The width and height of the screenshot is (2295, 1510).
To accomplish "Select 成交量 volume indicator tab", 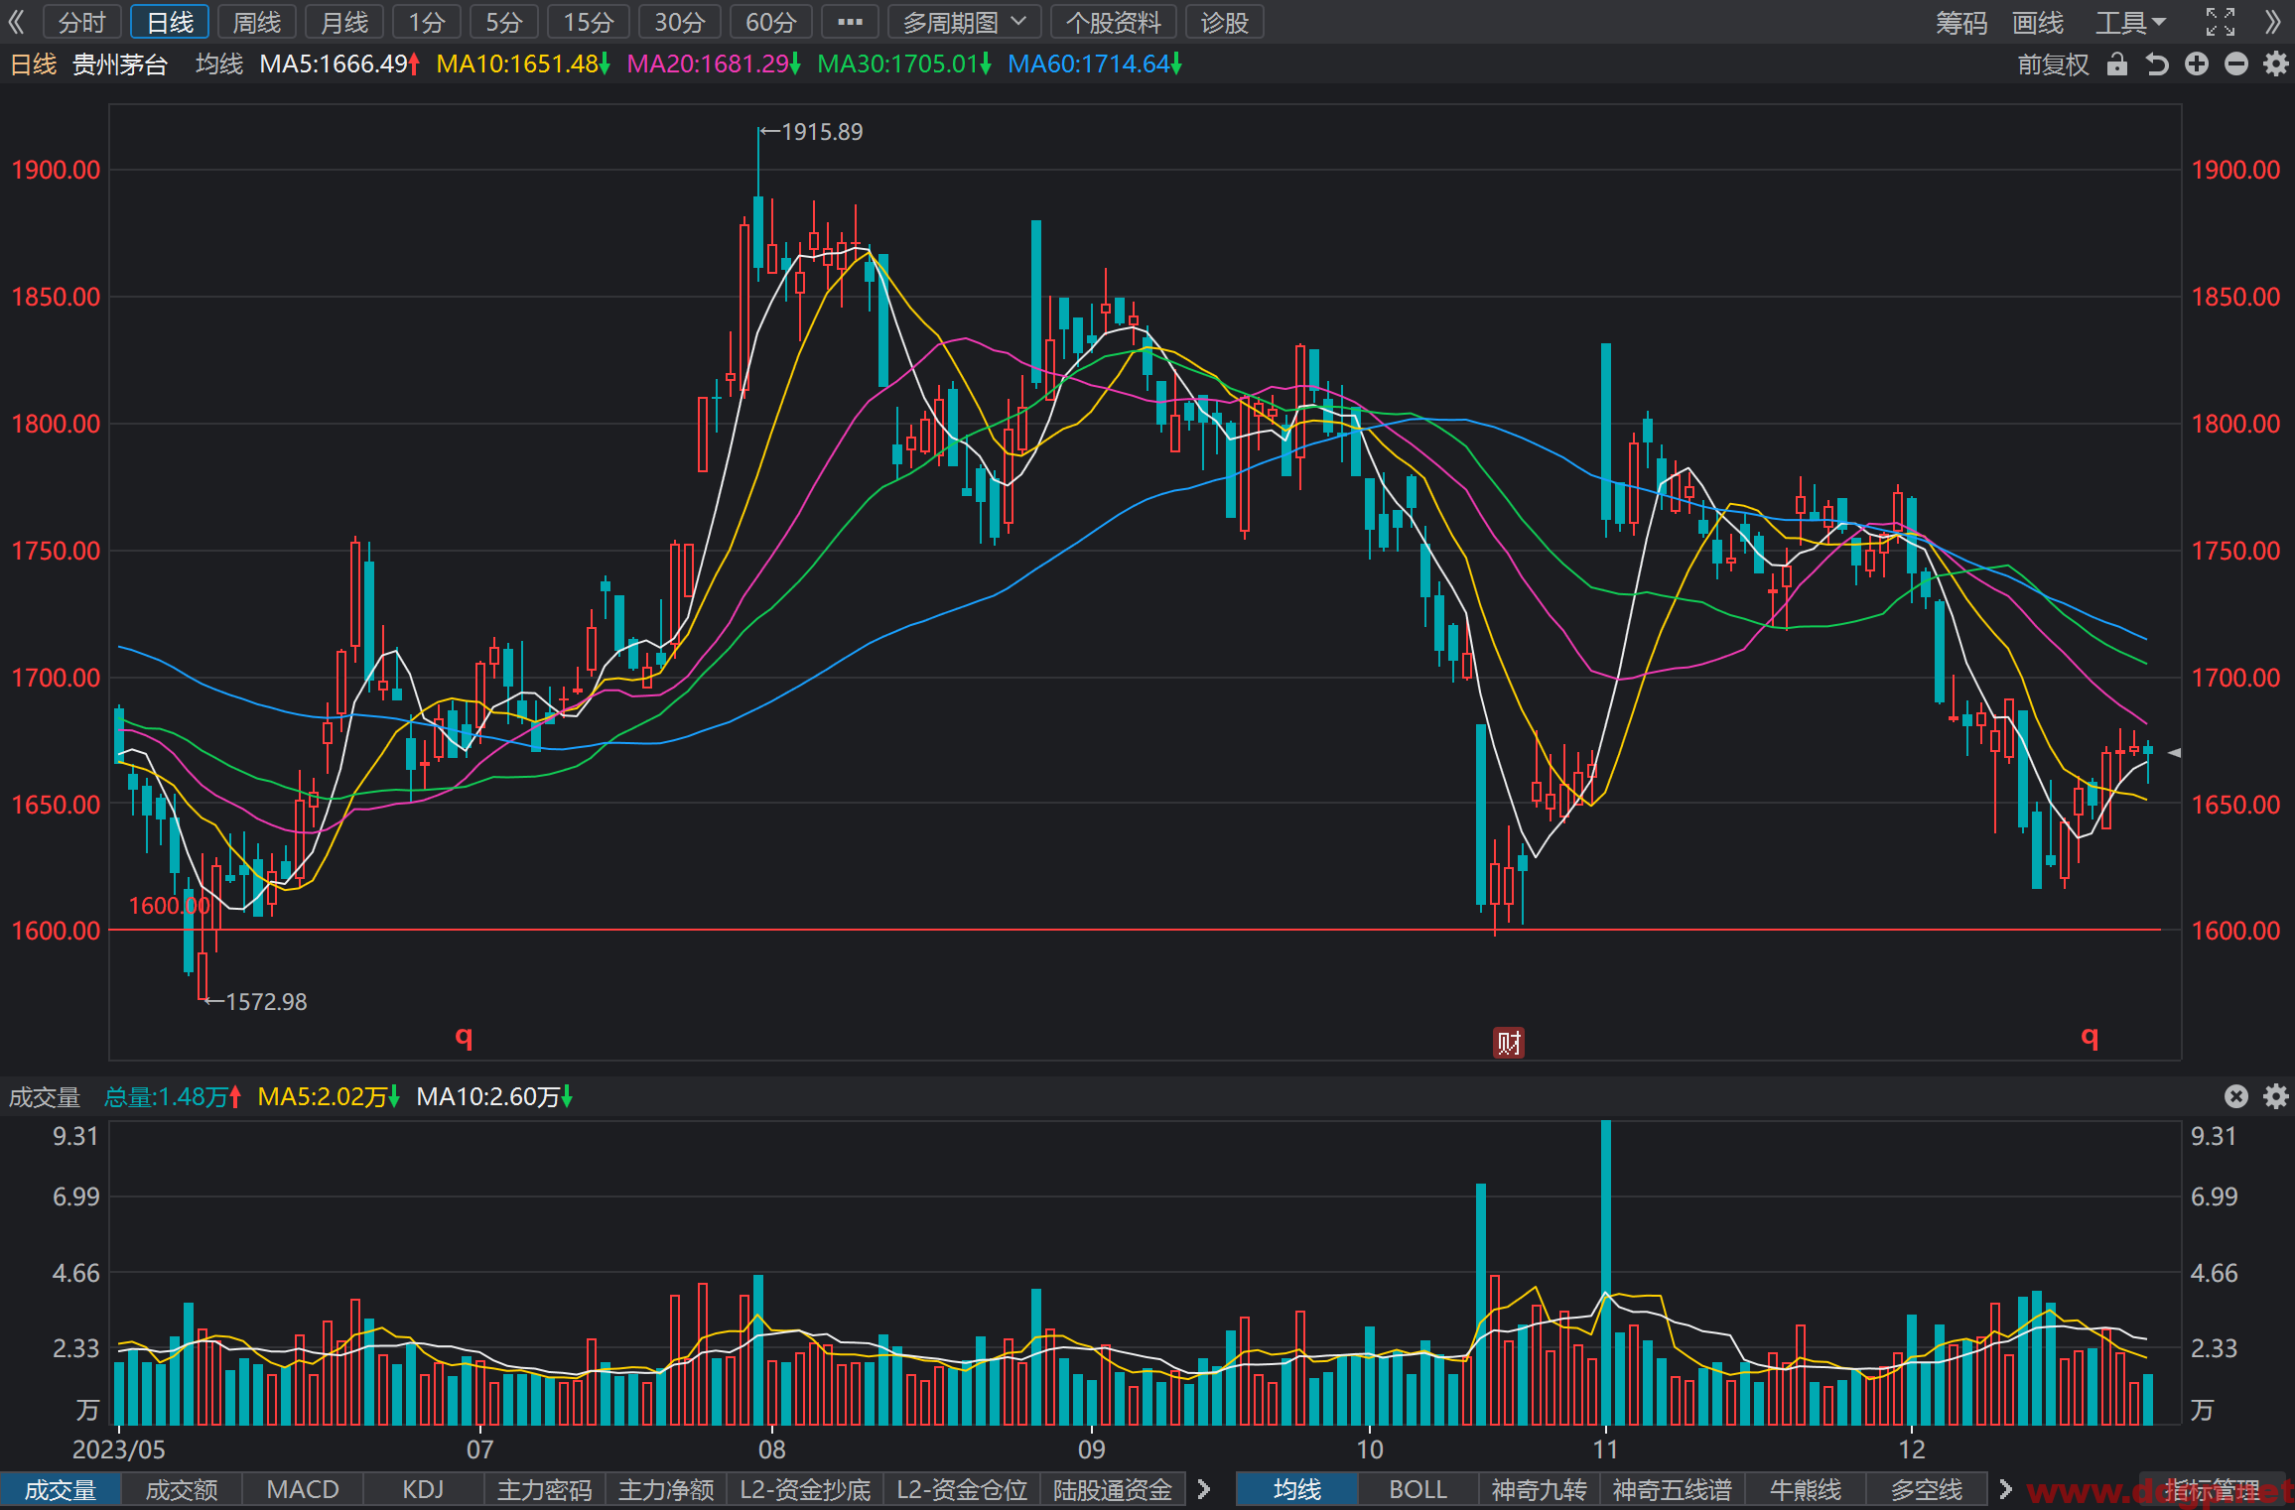I will 61,1490.
